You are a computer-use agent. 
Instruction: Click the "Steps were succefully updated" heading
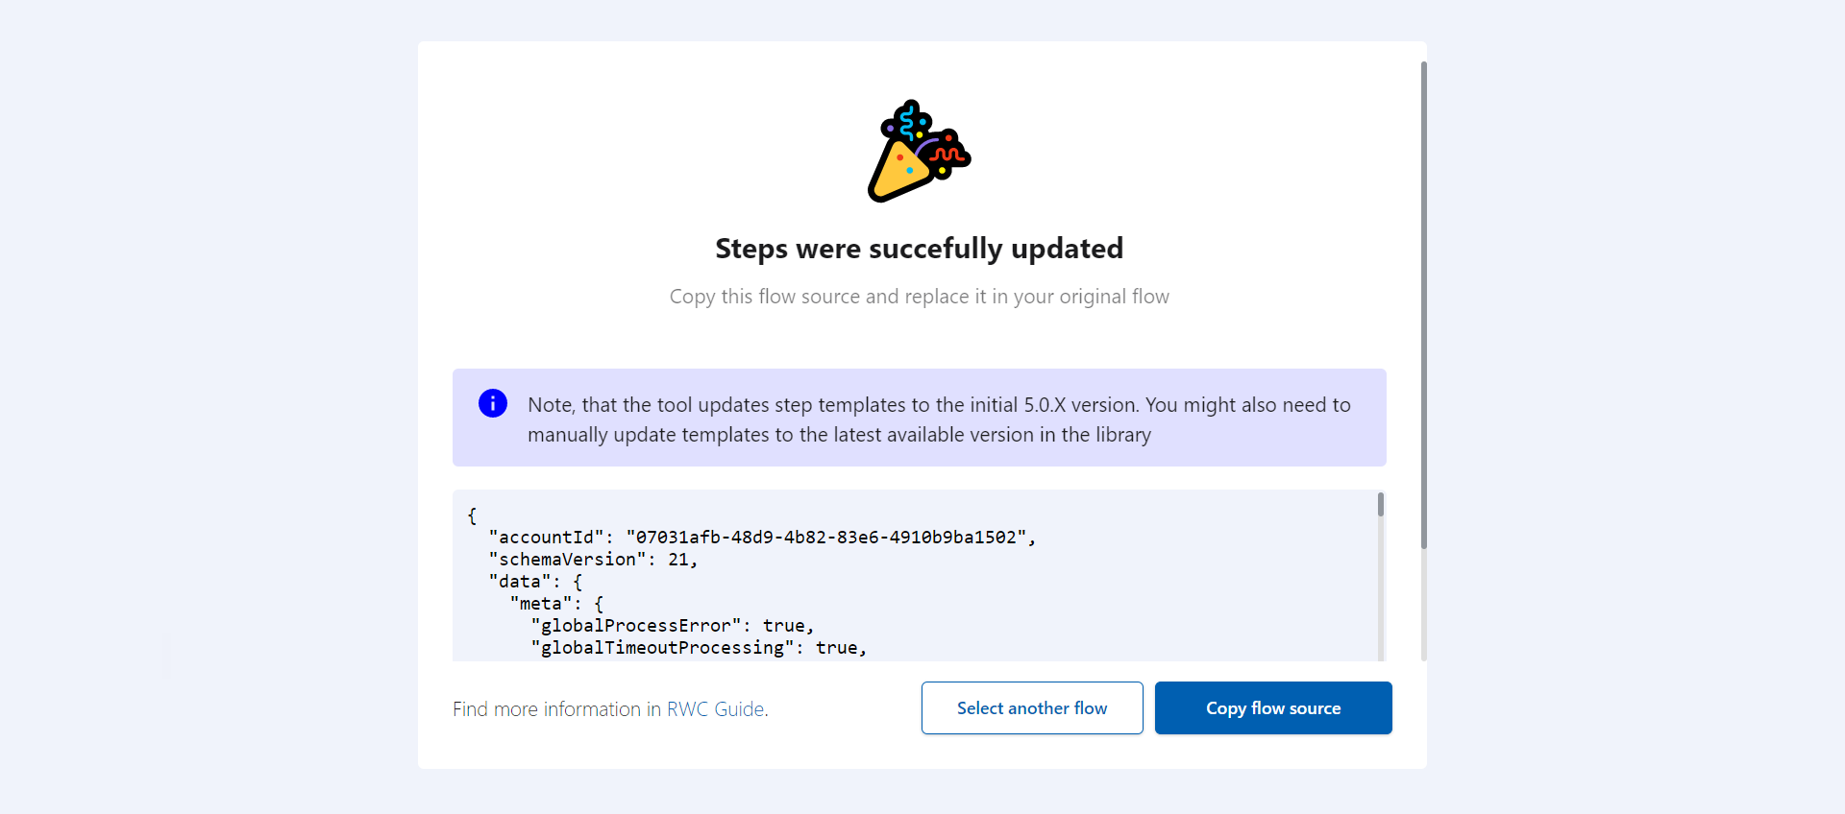pos(920,249)
